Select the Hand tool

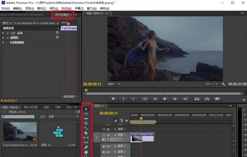coord(86,152)
